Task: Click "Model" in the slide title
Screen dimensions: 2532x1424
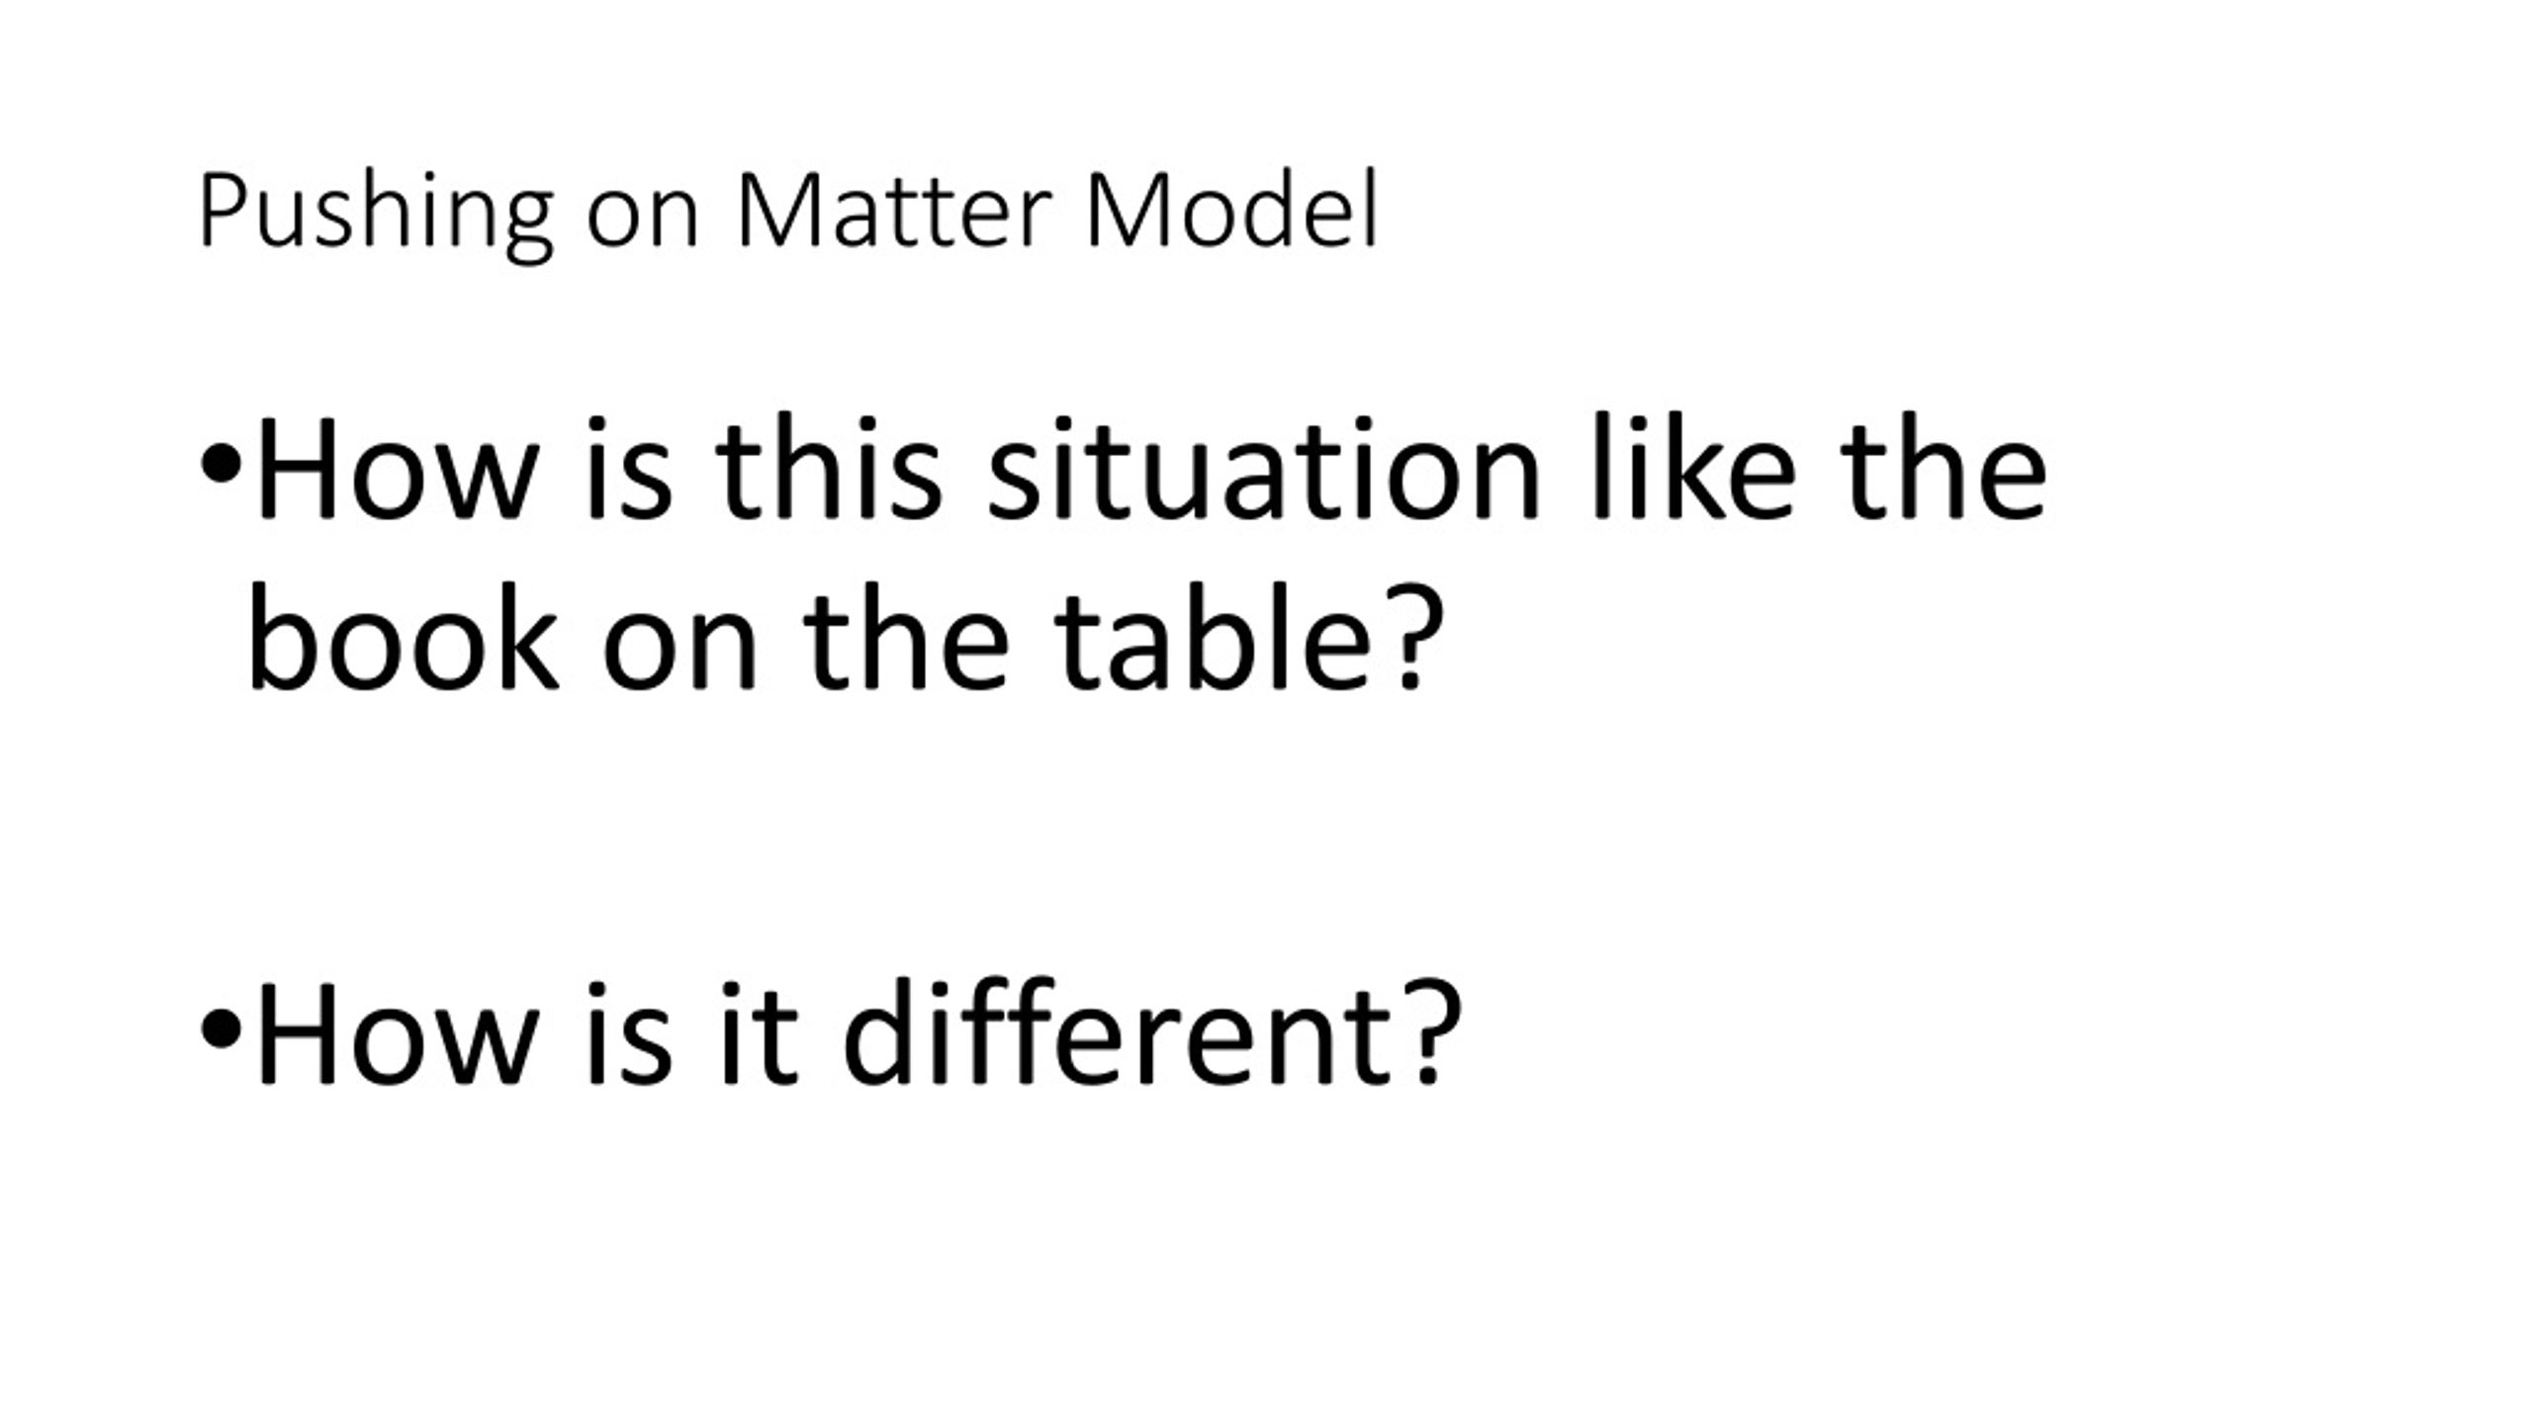Action: [x=1231, y=209]
